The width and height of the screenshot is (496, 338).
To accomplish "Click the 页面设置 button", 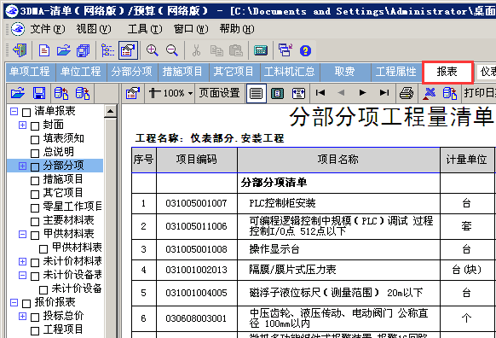I will pyautogui.click(x=220, y=93).
